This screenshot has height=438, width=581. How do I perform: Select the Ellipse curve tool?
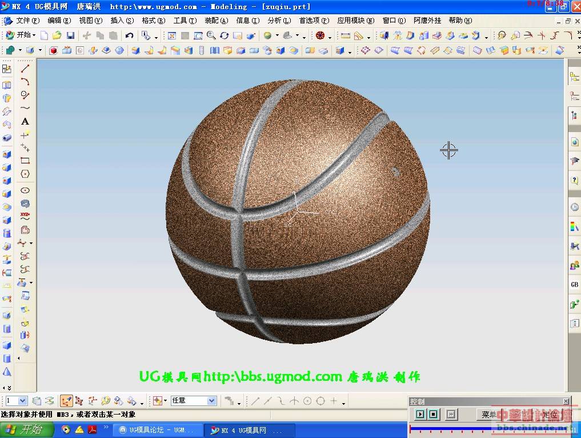[25, 190]
